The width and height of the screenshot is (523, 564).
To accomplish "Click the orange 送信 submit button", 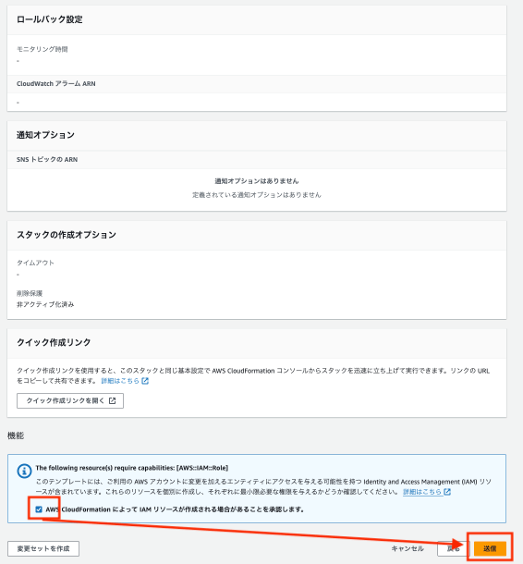I will (x=490, y=548).
